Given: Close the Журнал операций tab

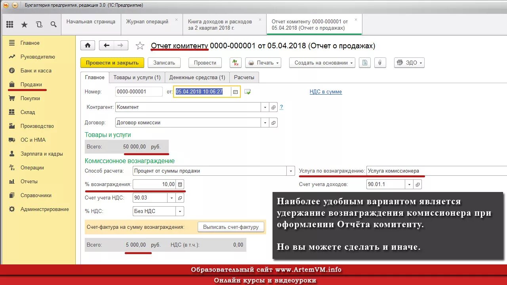Looking at the screenshot, I should coord(177,19).
